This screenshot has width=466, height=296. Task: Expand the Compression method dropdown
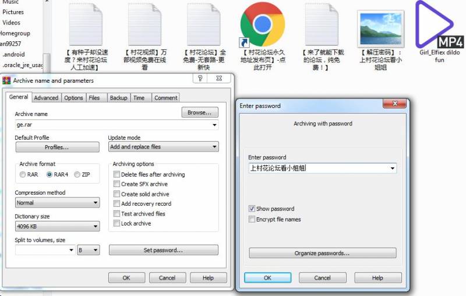[x=96, y=203]
